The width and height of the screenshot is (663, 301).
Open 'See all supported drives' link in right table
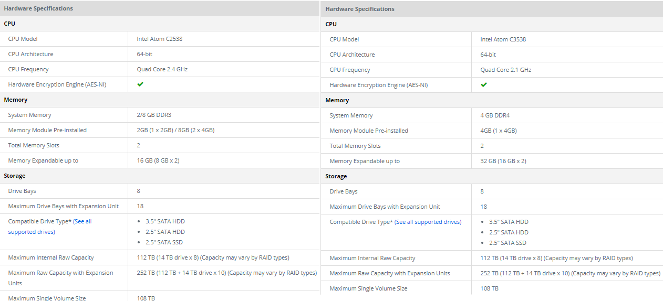(428, 222)
